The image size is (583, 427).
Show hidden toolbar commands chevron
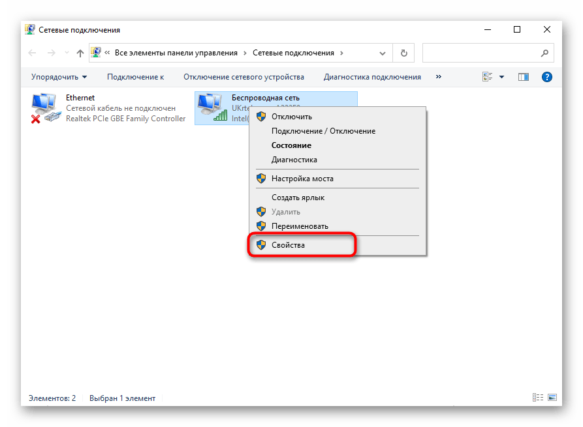438,77
